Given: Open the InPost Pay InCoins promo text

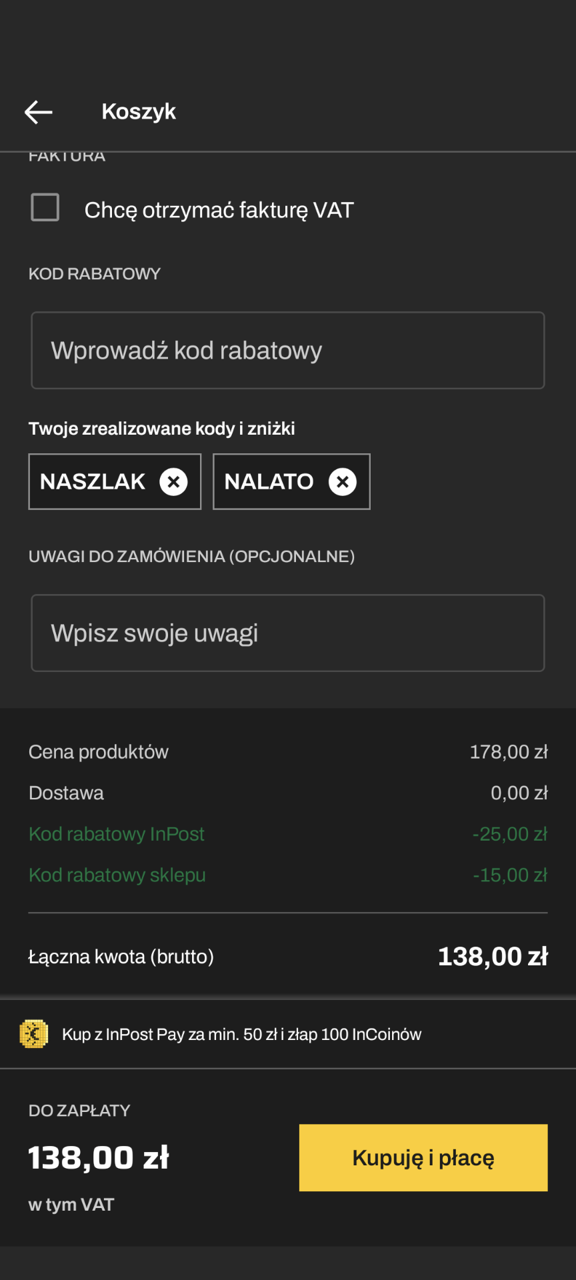Looking at the screenshot, I should pyautogui.click(x=241, y=1035).
